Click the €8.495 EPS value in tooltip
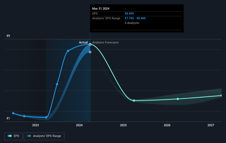Viewport: 226px width, 143px height. click(129, 13)
